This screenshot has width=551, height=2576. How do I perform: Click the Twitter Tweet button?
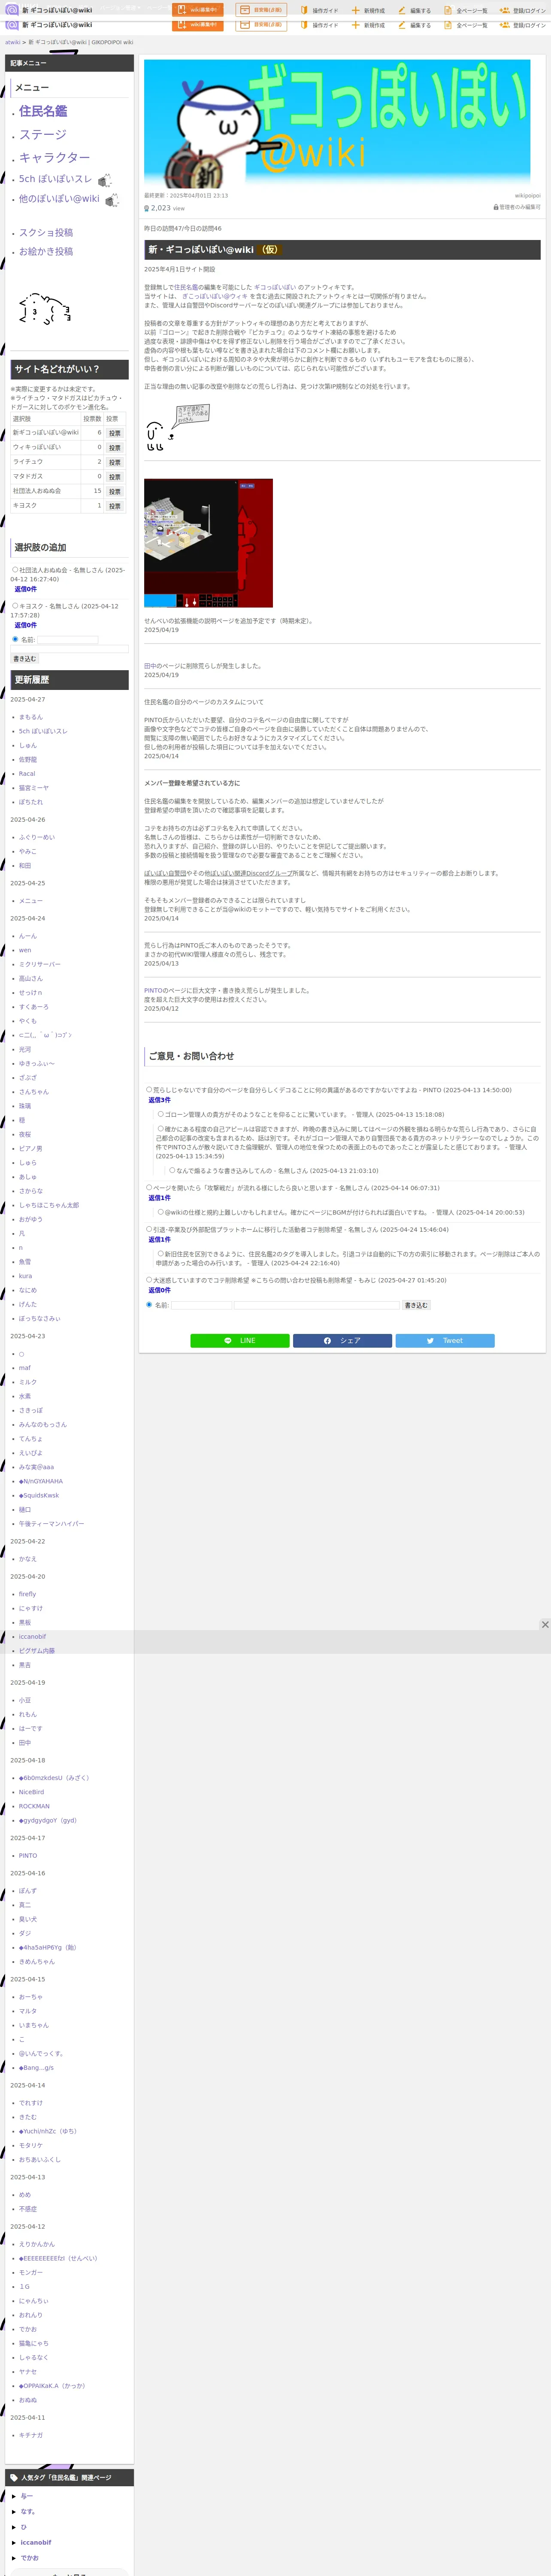[445, 1341]
